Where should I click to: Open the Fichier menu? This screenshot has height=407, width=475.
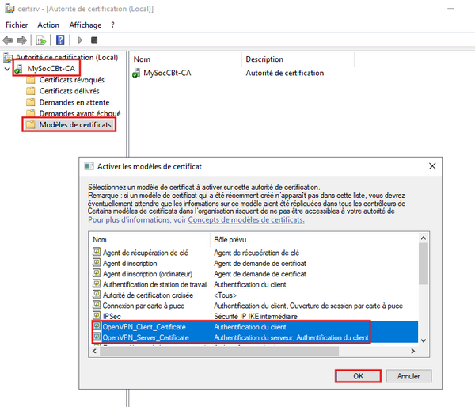point(17,25)
